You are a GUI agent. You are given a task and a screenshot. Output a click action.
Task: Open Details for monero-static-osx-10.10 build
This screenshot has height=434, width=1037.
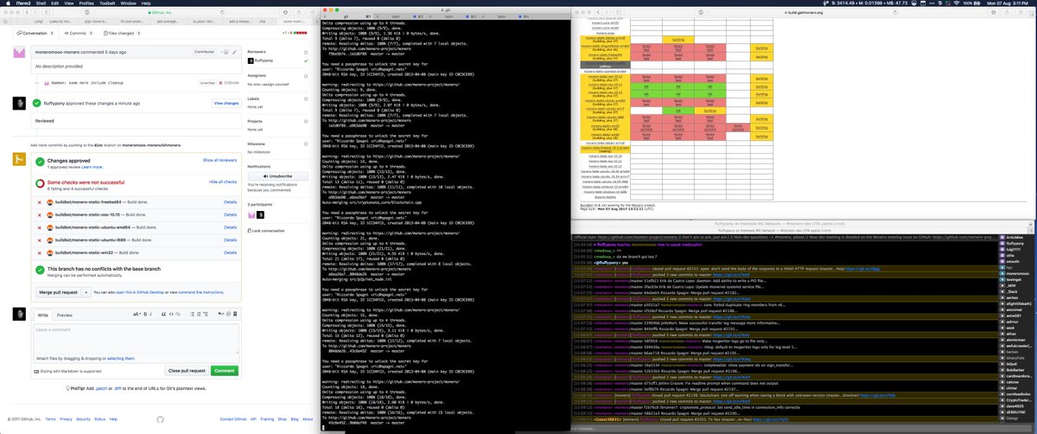tap(230, 214)
